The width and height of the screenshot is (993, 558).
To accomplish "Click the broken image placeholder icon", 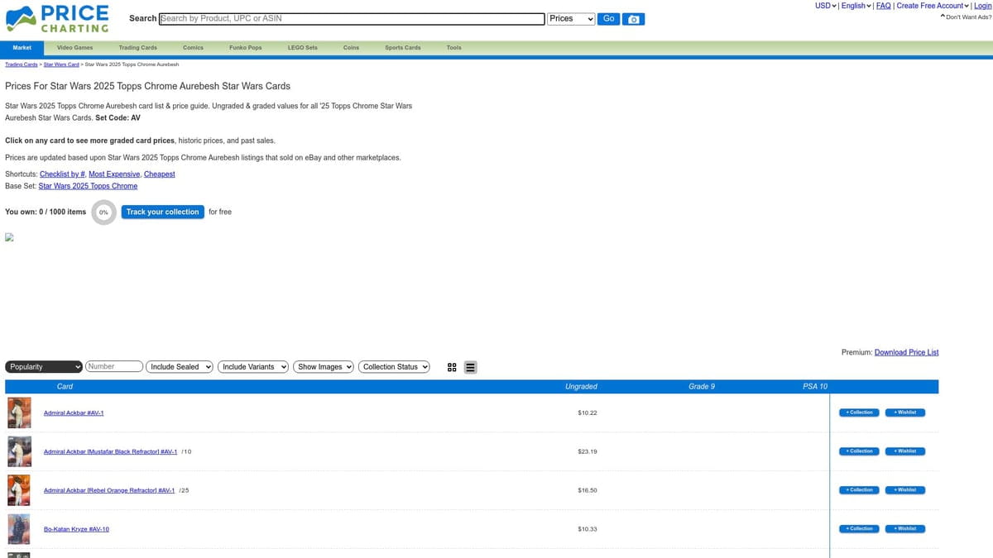I will pyautogui.click(x=10, y=237).
